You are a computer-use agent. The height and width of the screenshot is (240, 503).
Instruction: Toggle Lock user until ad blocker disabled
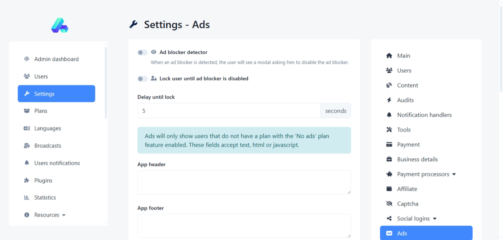click(142, 79)
